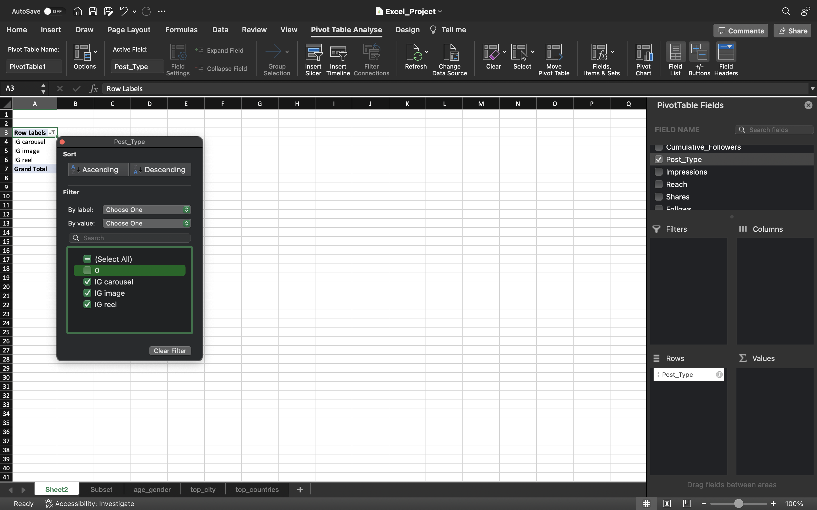Toggle the AutoSave switch
This screenshot has width=817, height=510.
[53, 11]
